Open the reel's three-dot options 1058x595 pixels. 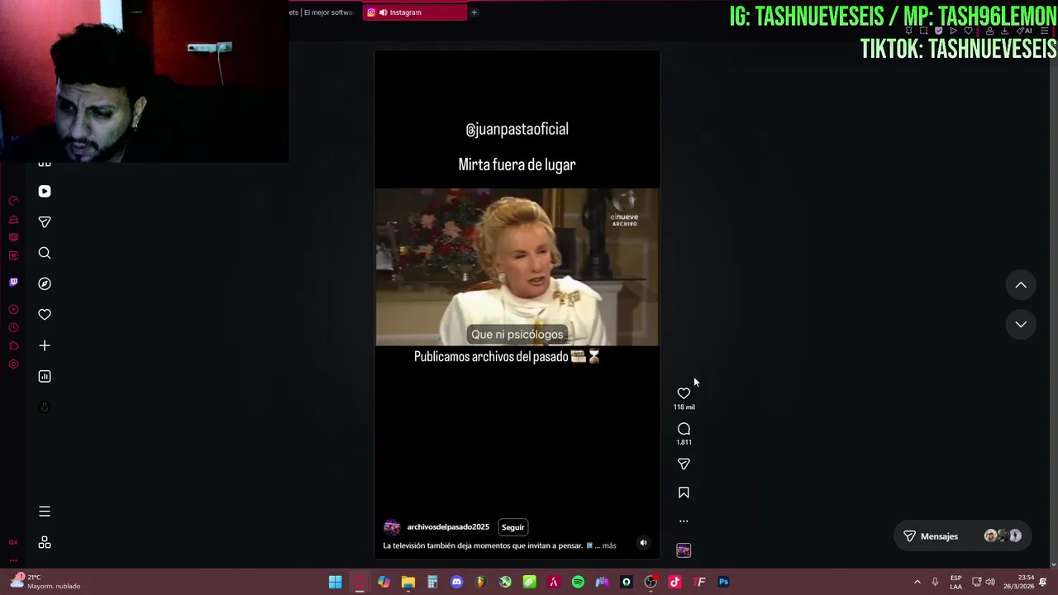[x=684, y=521]
